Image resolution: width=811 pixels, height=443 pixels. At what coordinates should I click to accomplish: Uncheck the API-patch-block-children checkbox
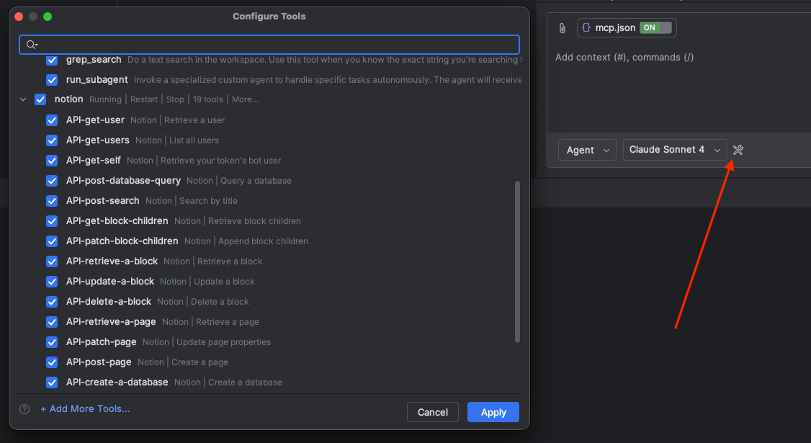pyautogui.click(x=52, y=241)
